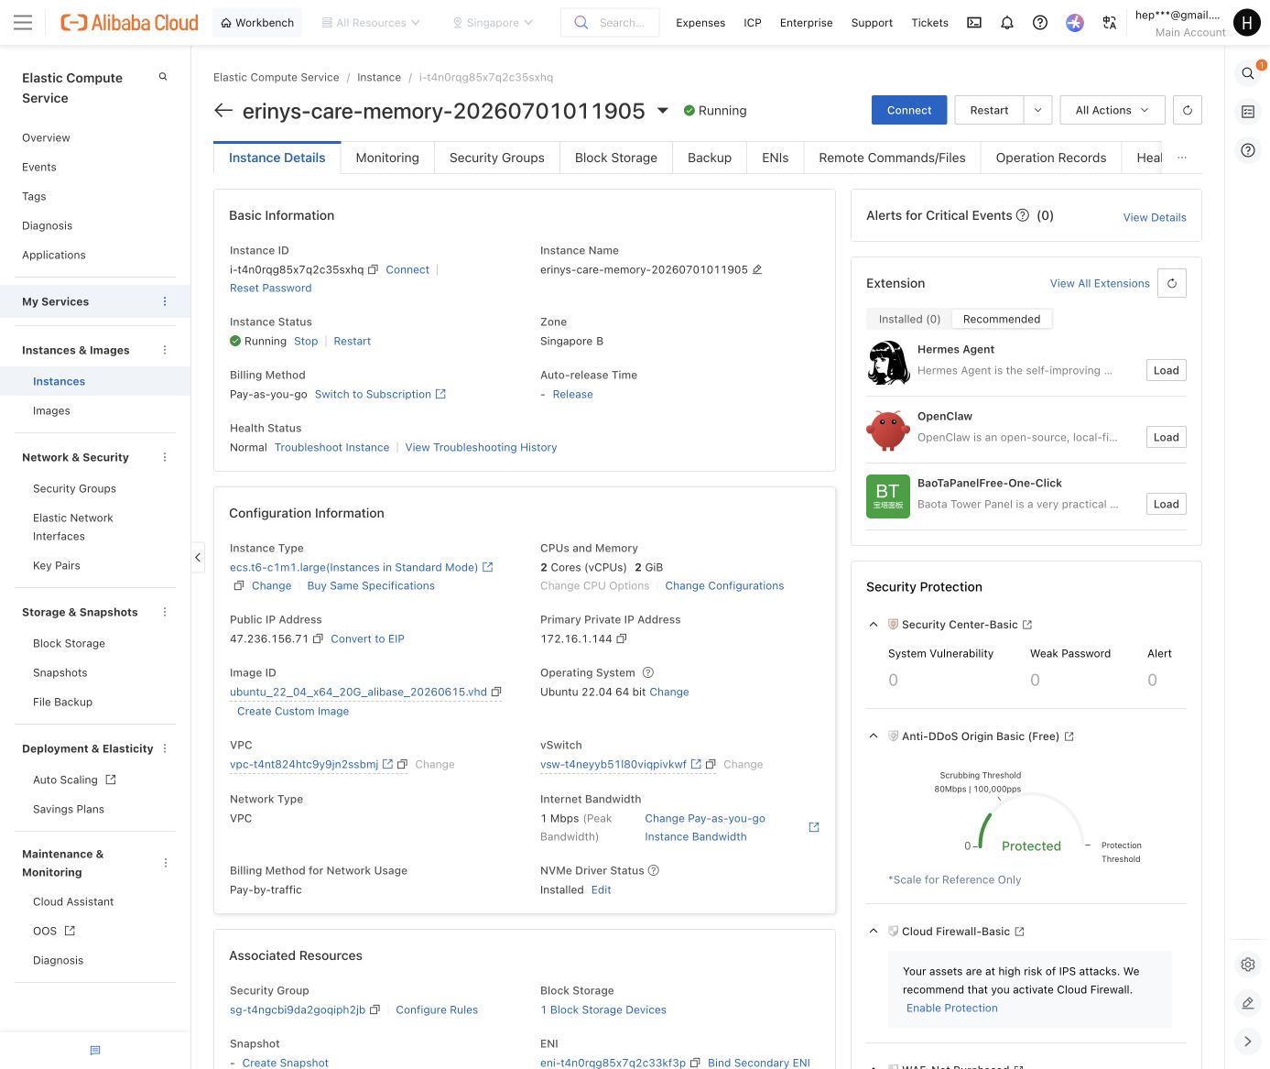Open the right-rail search icon with badge

coord(1248,73)
